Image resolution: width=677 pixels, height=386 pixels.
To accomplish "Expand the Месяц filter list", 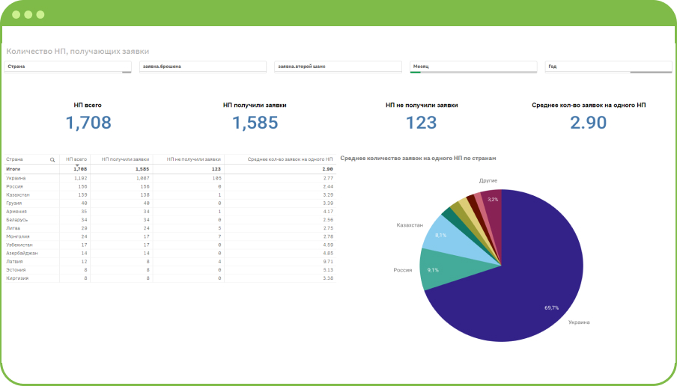I will [x=473, y=67].
